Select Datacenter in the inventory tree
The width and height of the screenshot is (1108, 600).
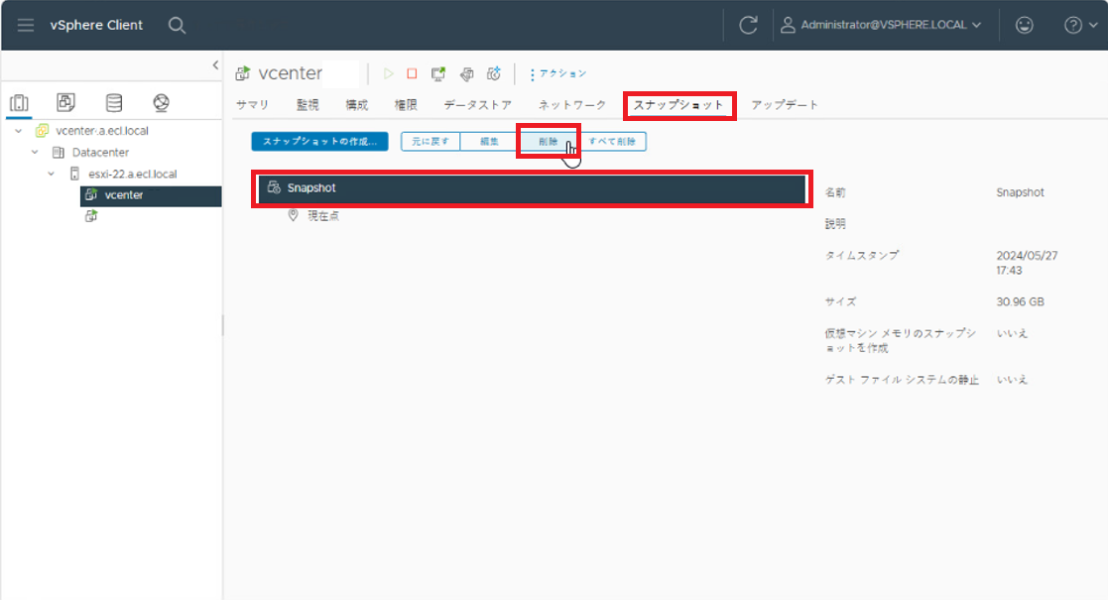tap(100, 152)
